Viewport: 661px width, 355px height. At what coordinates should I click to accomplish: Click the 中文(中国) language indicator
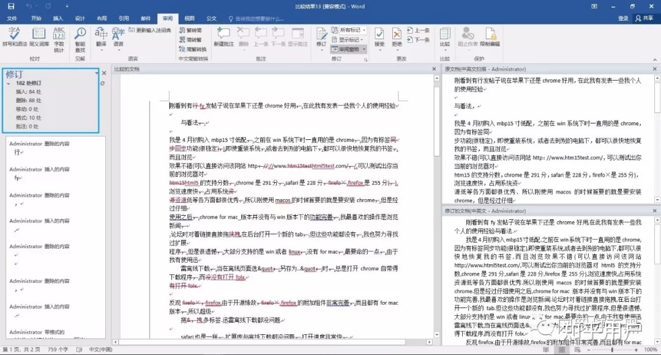[101, 350]
